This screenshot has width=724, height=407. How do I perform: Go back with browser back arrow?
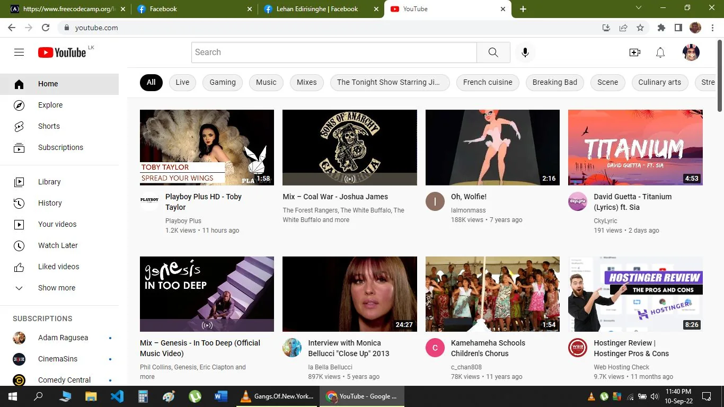(12, 28)
